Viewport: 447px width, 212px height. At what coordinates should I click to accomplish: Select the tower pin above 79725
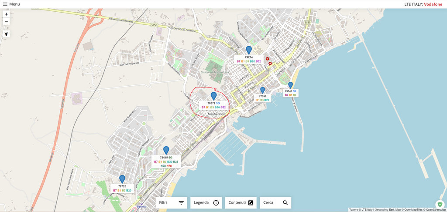pos(122,179)
